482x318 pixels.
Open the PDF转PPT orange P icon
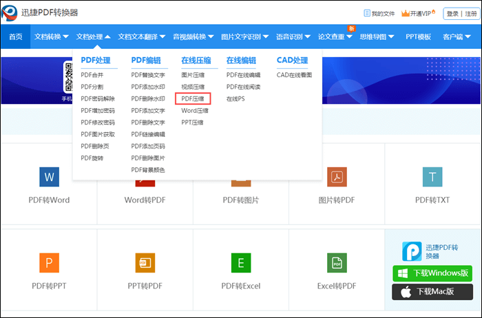[49, 263]
